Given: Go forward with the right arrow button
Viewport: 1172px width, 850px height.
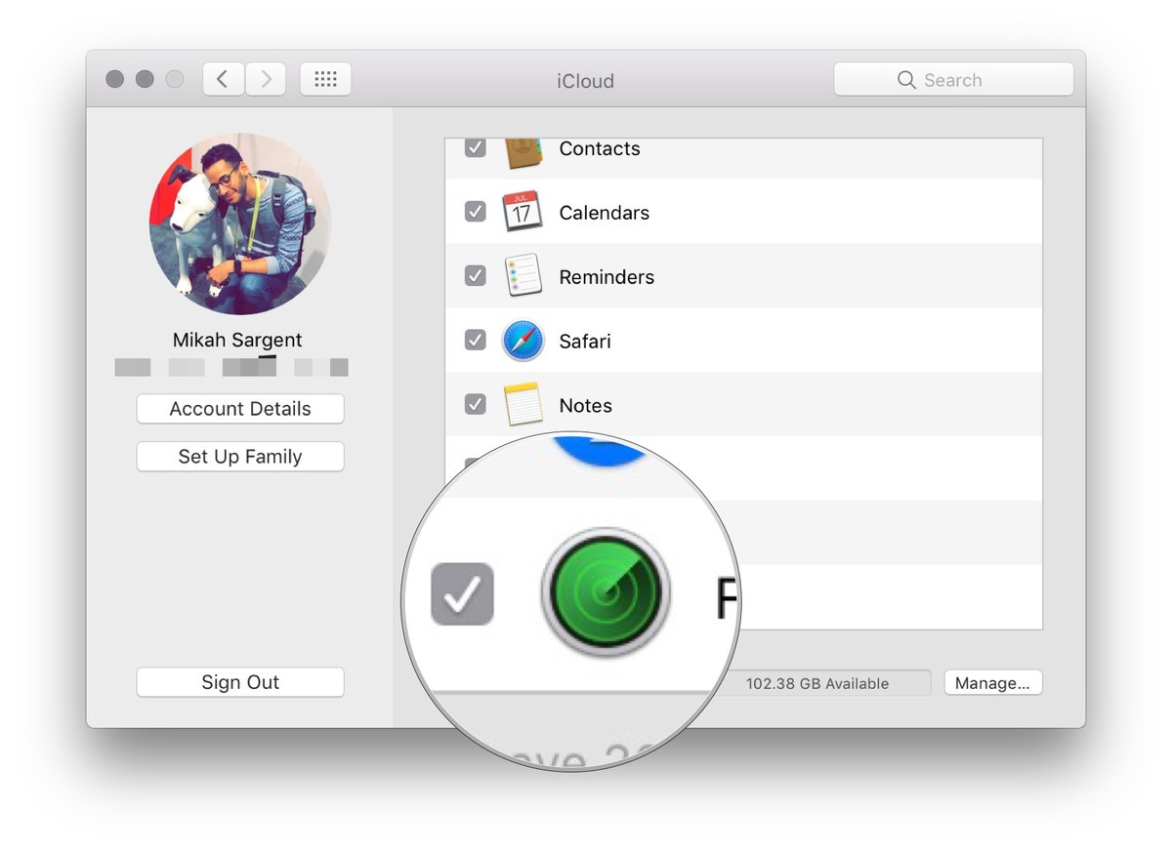Looking at the screenshot, I should (x=266, y=79).
